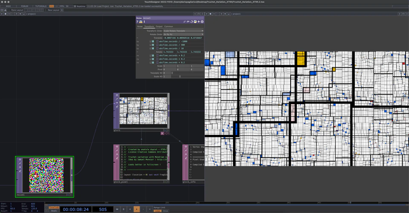This screenshot has width=409, height=213.
Task: Toggle rz expression mode square
Action: tap(153, 62)
